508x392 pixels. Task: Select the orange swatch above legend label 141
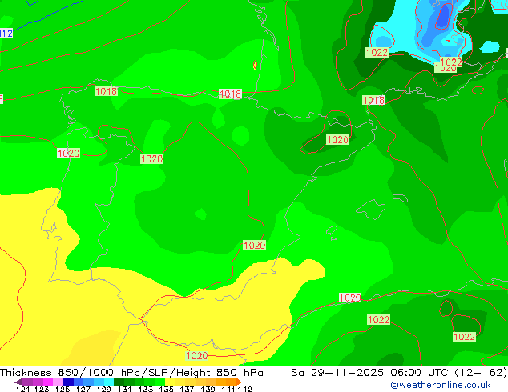click(231, 382)
